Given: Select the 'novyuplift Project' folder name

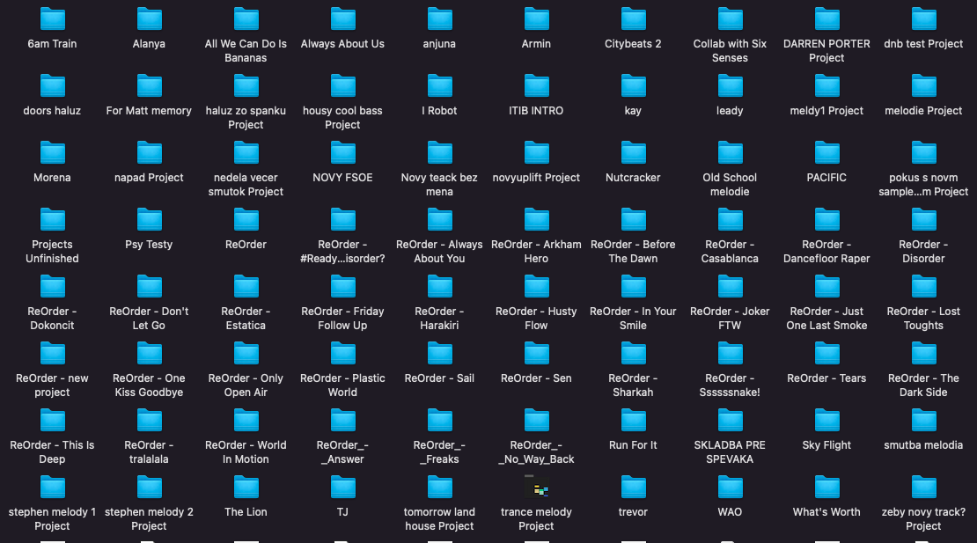Looking at the screenshot, I should click(537, 178).
